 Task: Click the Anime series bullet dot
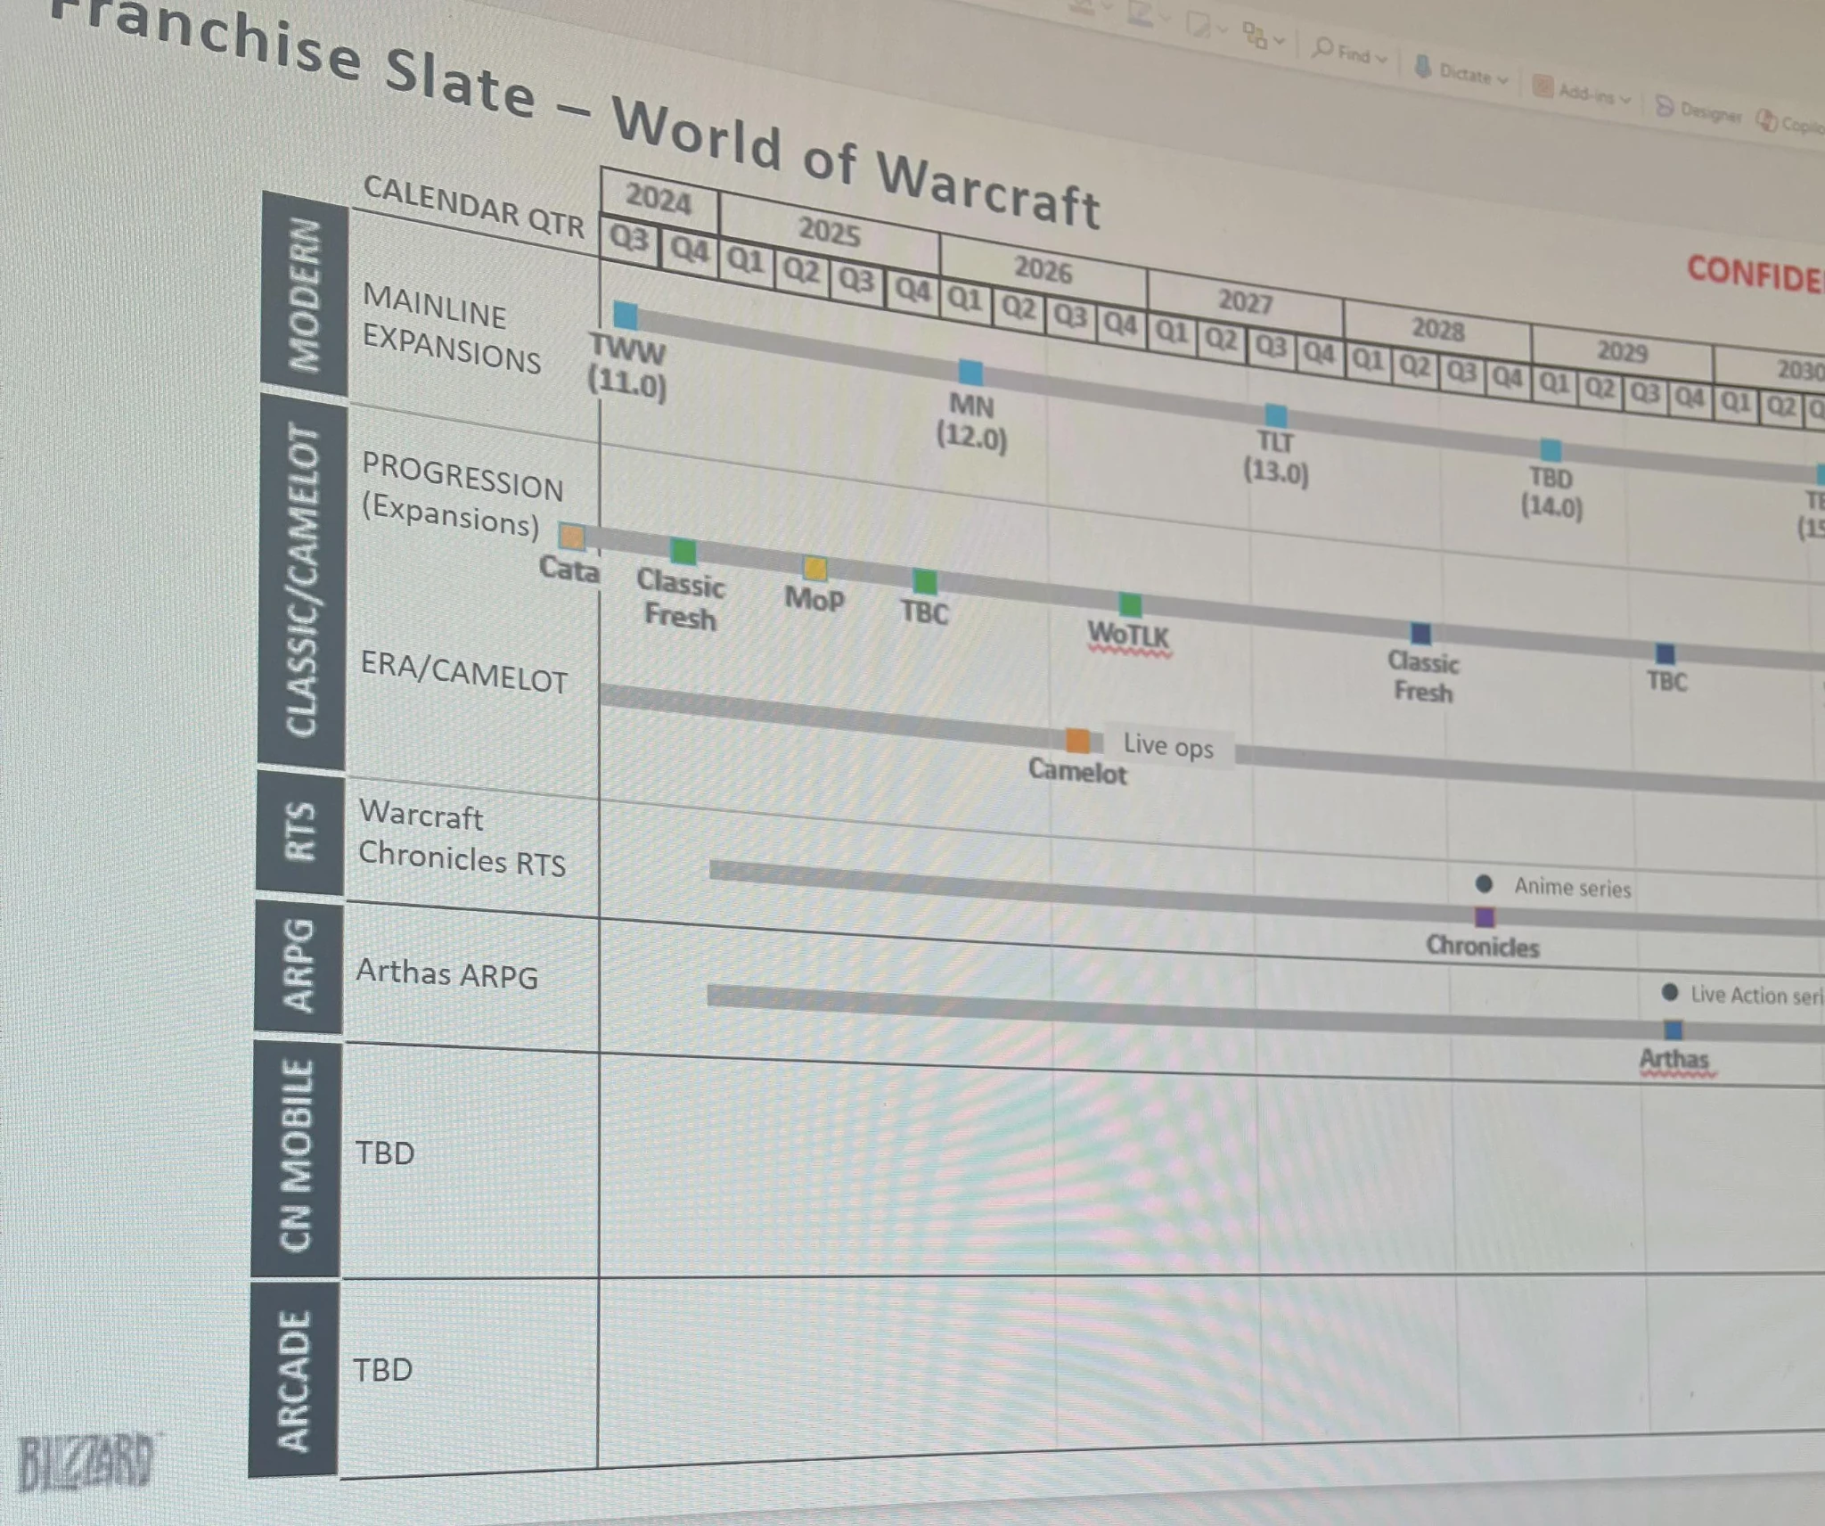1484,883
